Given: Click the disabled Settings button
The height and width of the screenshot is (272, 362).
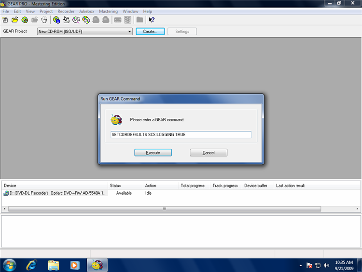Looking at the screenshot, I should tap(182, 31).
